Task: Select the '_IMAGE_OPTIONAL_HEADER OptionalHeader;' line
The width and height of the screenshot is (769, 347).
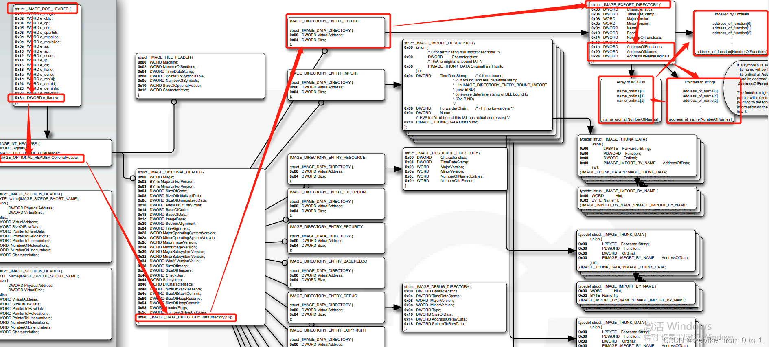Action: tap(40, 158)
